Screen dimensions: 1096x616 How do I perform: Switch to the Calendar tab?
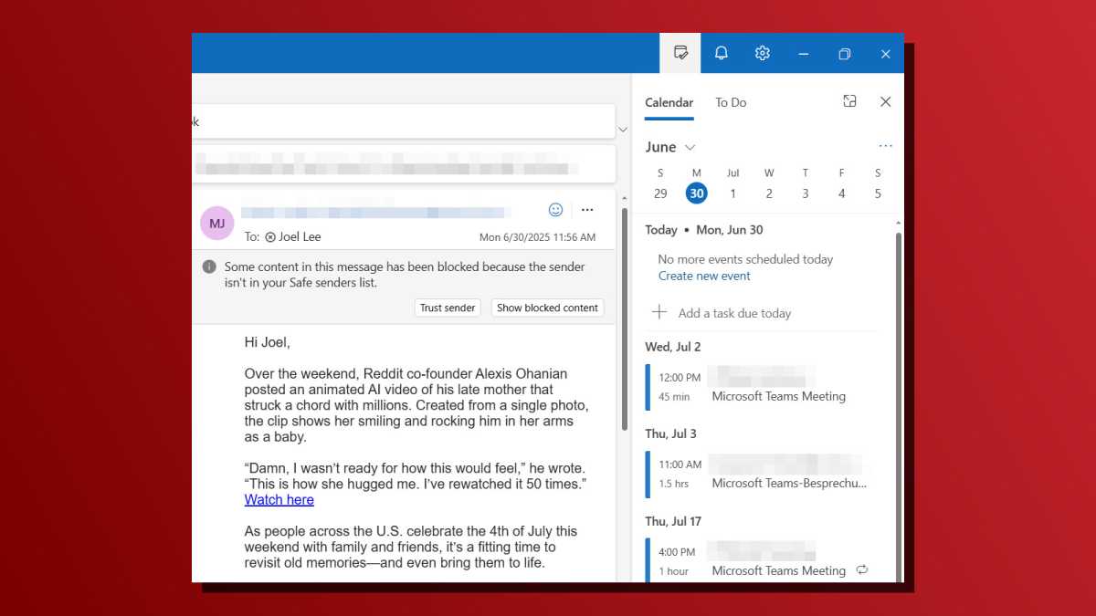(669, 102)
